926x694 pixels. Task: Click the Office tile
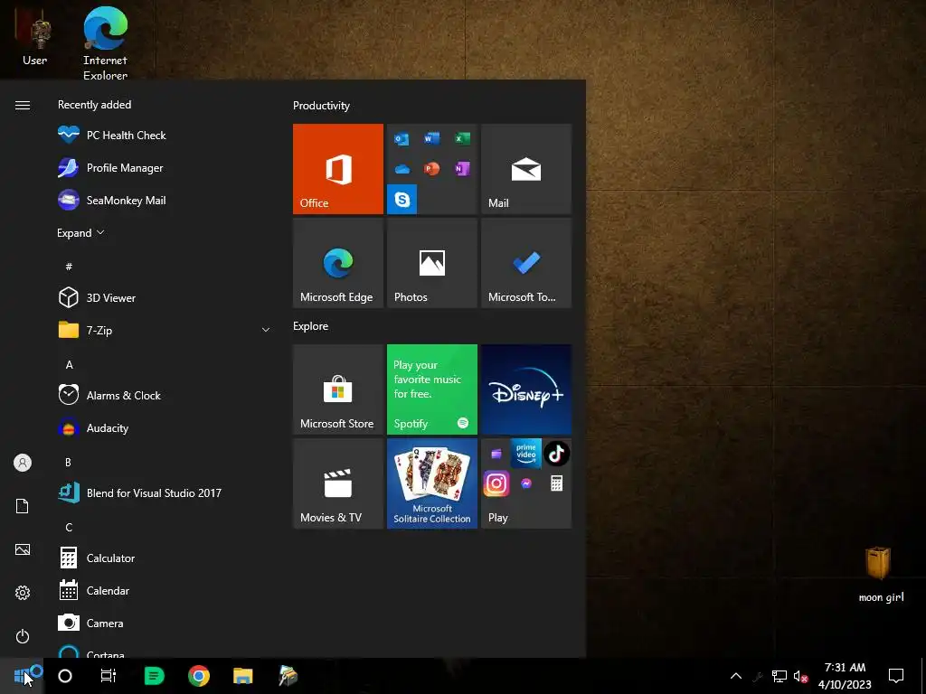[338, 169]
